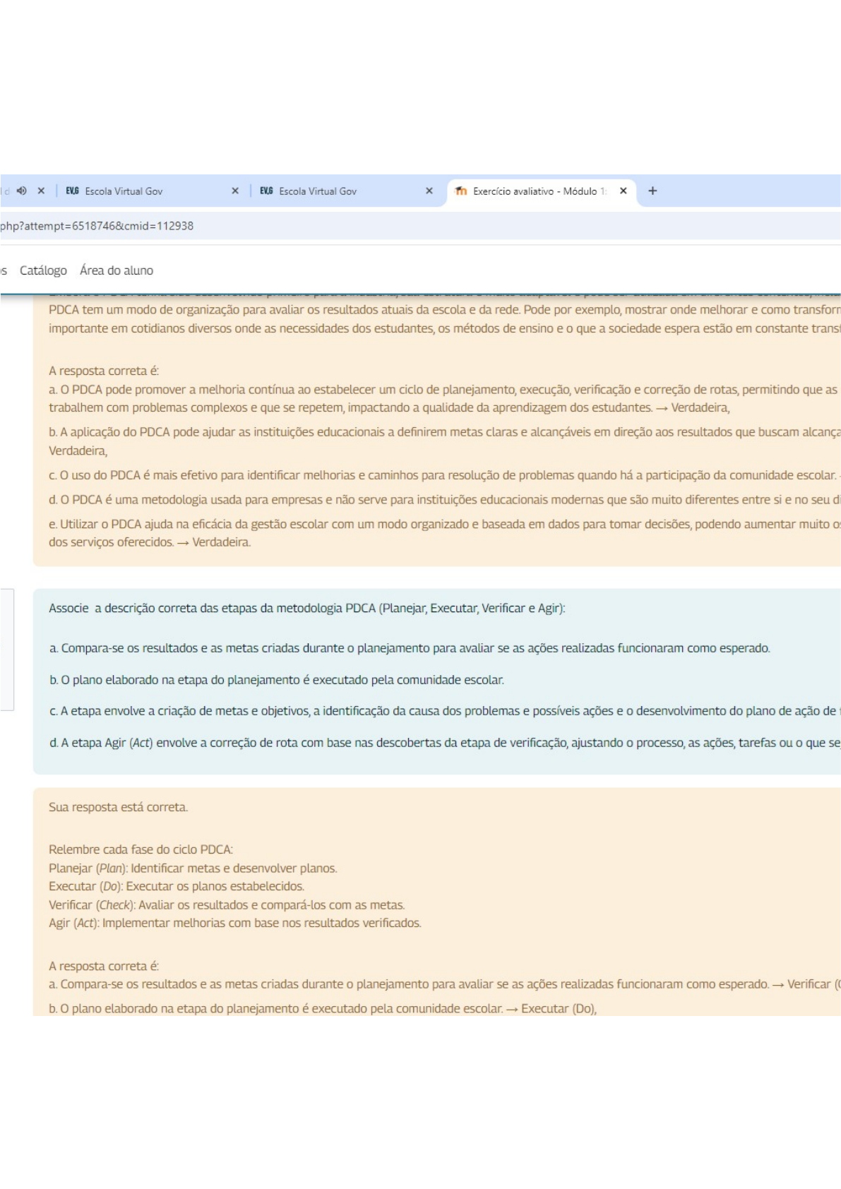
Task: Click the question text starting with Associe a descrição correta
Action: pyautogui.click(x=306, y=608)
